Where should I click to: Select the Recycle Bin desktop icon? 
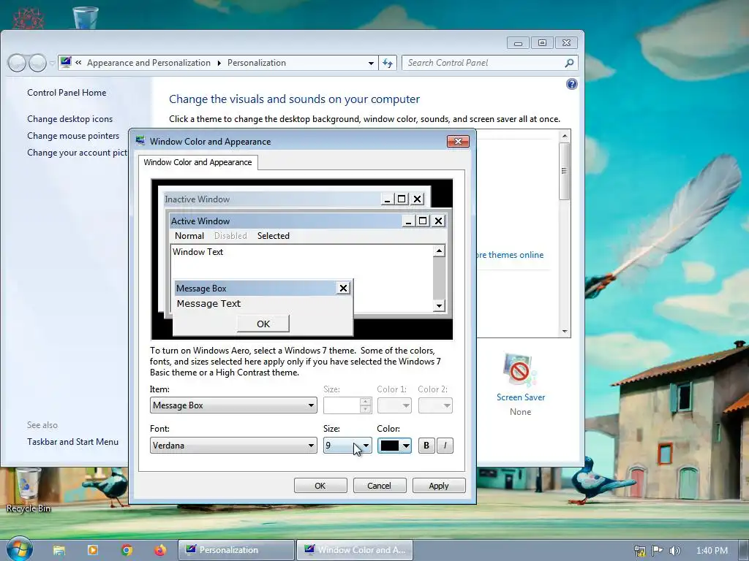pos(29,490)
